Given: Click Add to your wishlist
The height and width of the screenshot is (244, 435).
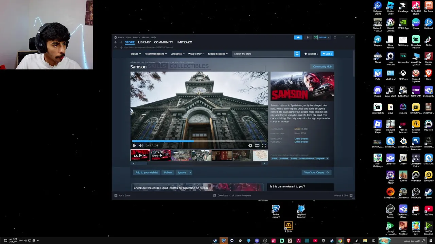Looking at the screenshot, I should point(146,172).
